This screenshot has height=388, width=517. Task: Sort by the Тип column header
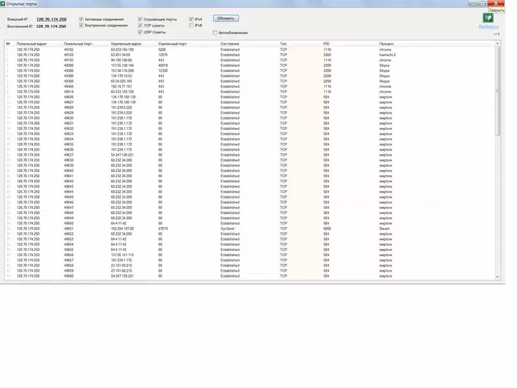(x=283, y=43)
